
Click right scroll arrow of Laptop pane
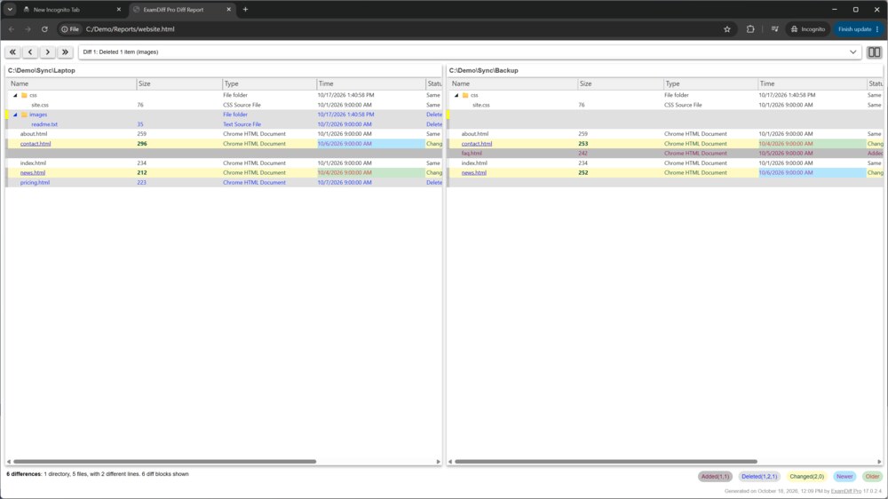click(x=438, y=462)
